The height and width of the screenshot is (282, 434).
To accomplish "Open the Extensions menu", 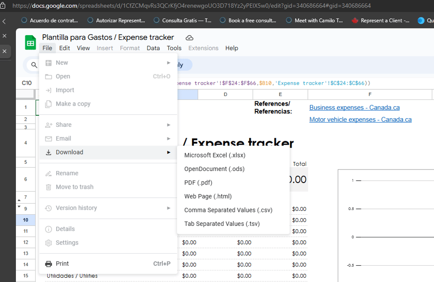I will (x=204, y=48).
